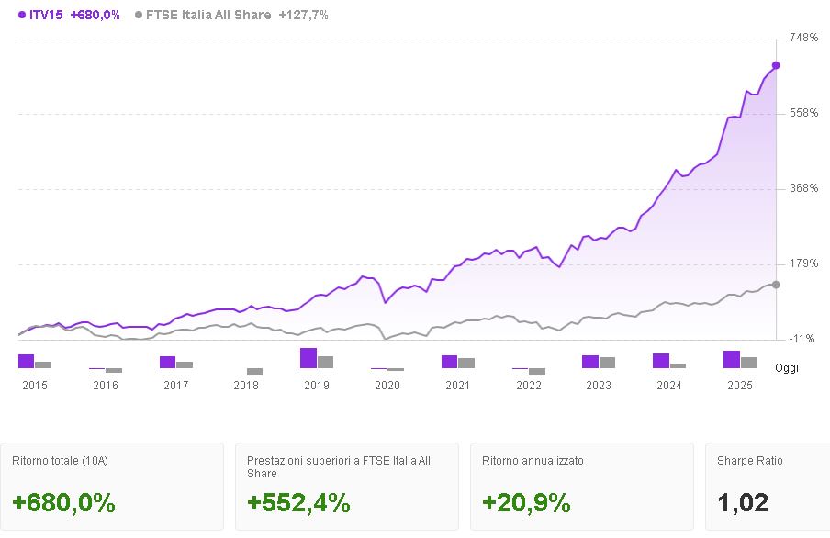Click the purple 2025 yearly return bar
830x538 pixels.
coord(732,359)
